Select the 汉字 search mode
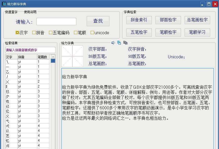 (22, 33)
